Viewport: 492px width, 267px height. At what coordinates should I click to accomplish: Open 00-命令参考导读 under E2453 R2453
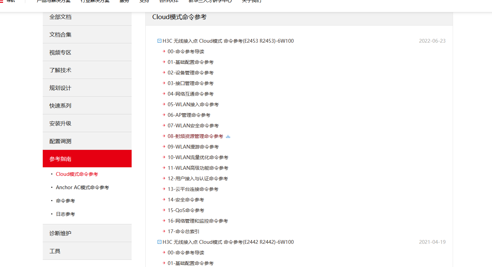click(186, 52)
